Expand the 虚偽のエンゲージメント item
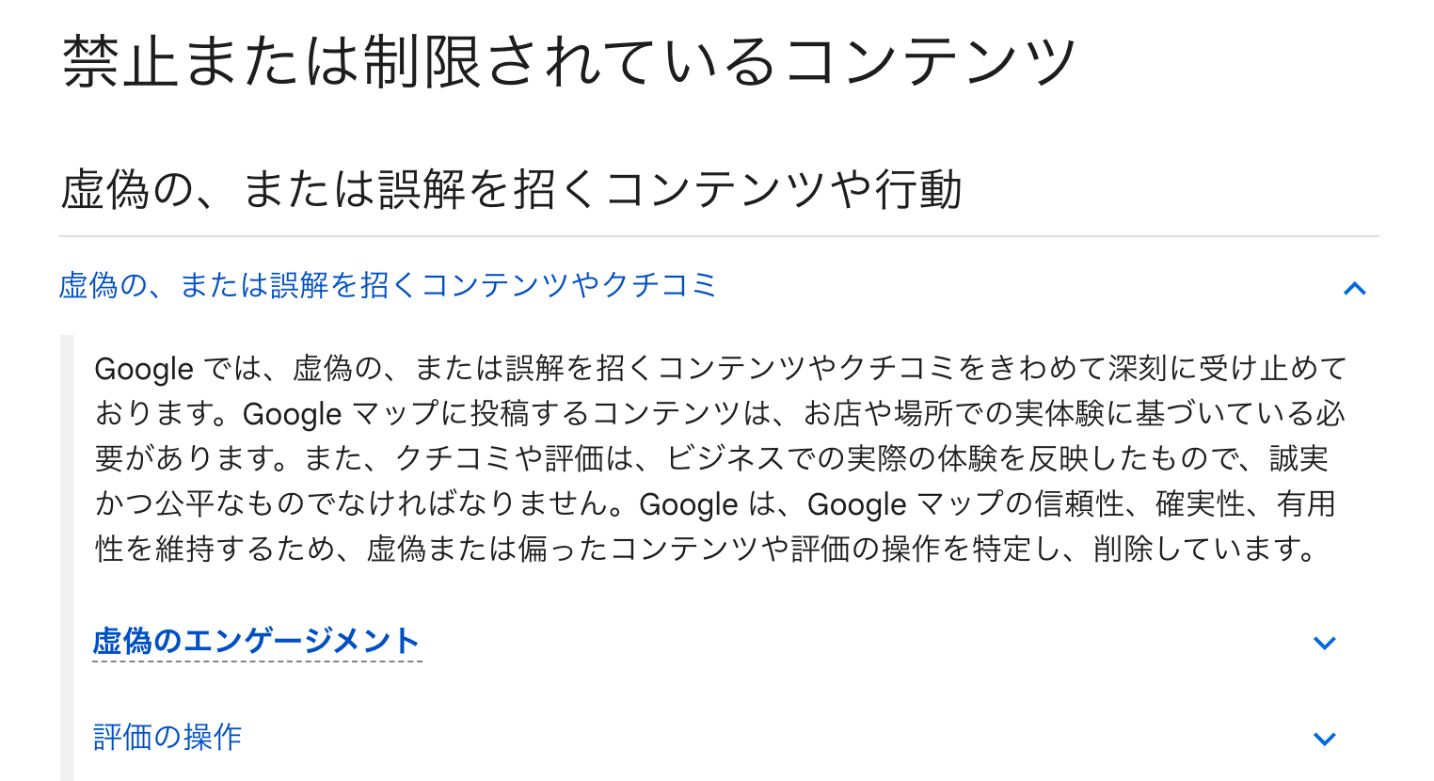 click(256, 642)
